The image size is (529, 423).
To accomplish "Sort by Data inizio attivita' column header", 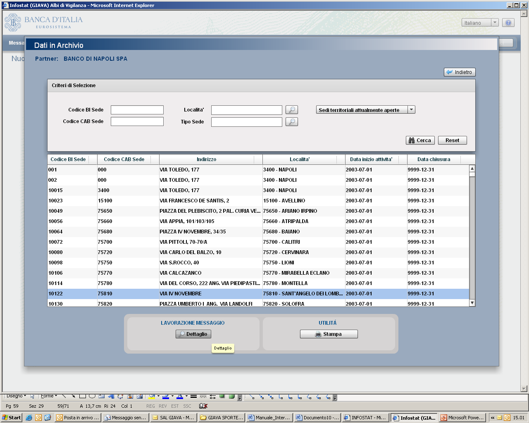I will pos(376,159).
